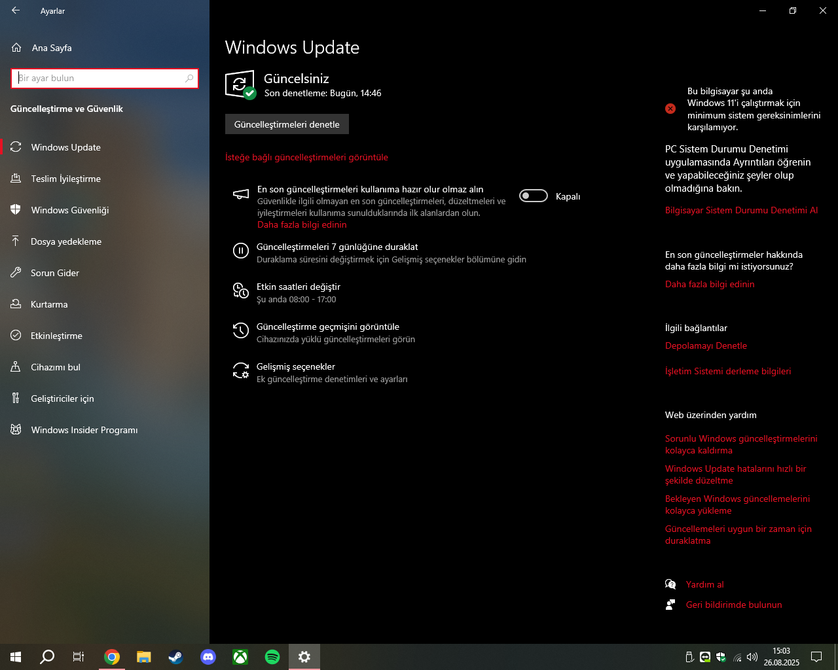Click the Güncelleştirmeleri denetle button
838x670 pixels.
[287, 124]
